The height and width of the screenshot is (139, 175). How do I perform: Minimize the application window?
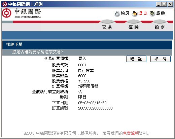(159, 4)
